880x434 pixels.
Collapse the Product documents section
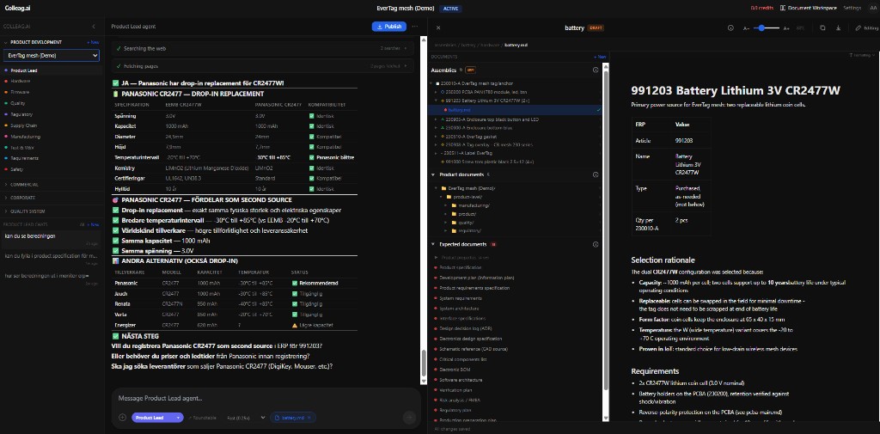pyautogui.click(x=433, y=174)
